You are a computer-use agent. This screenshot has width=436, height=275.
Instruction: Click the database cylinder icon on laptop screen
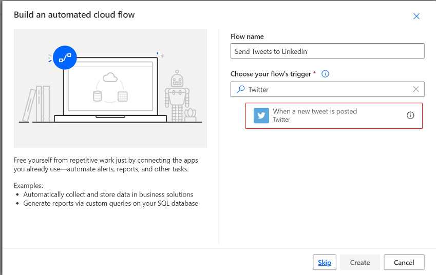(x=98, y=96)
